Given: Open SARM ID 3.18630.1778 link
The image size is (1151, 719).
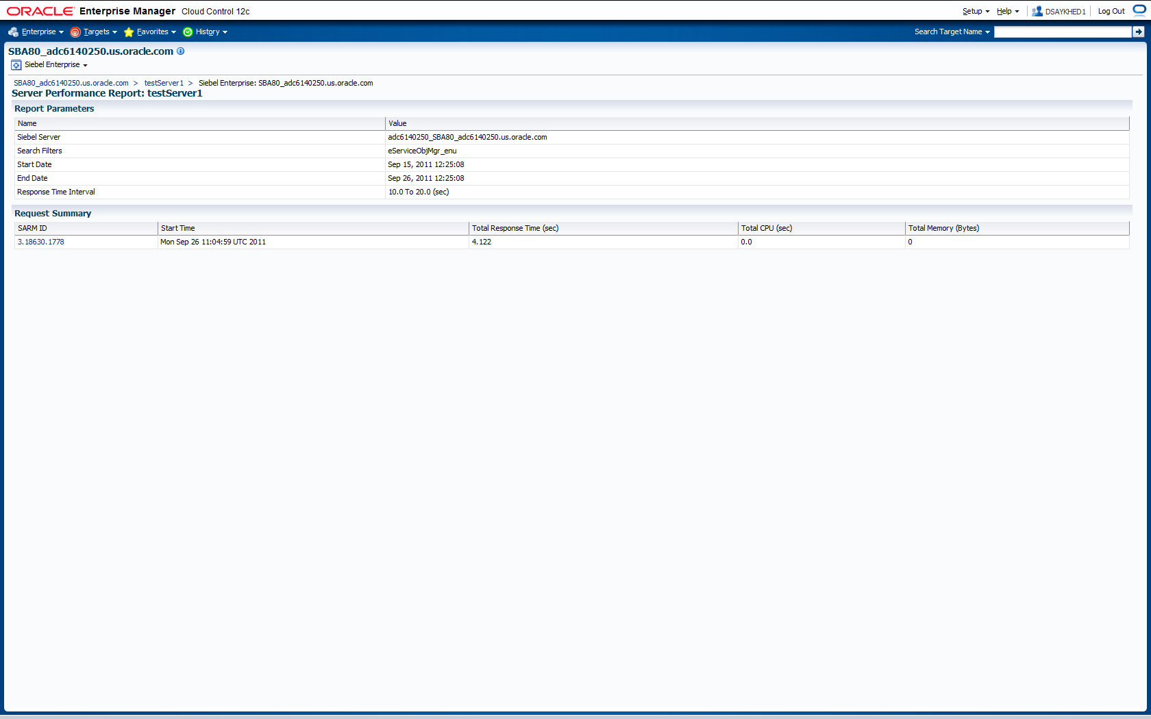Looking at the screenshot, I should [x=41, y=242].
